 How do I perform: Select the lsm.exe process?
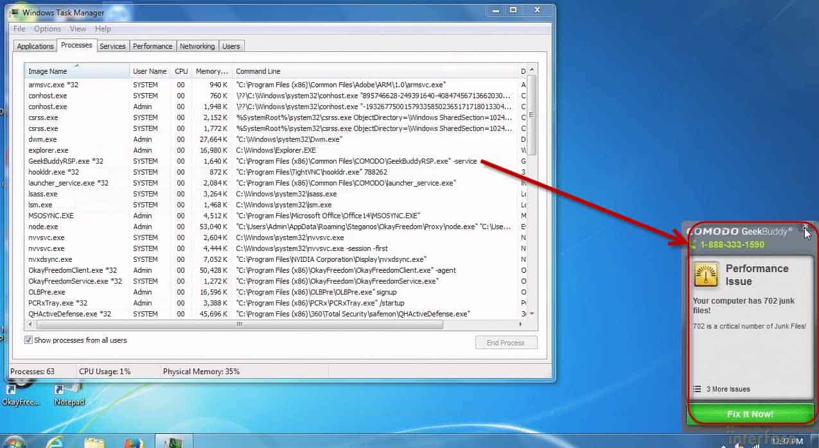[276, 205]
